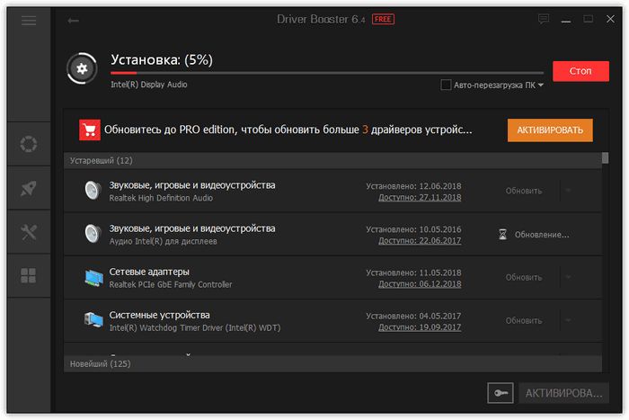629x420 pixels.
Task: Click the Intel(R) Display Audio status text
Action: point(149,85)
